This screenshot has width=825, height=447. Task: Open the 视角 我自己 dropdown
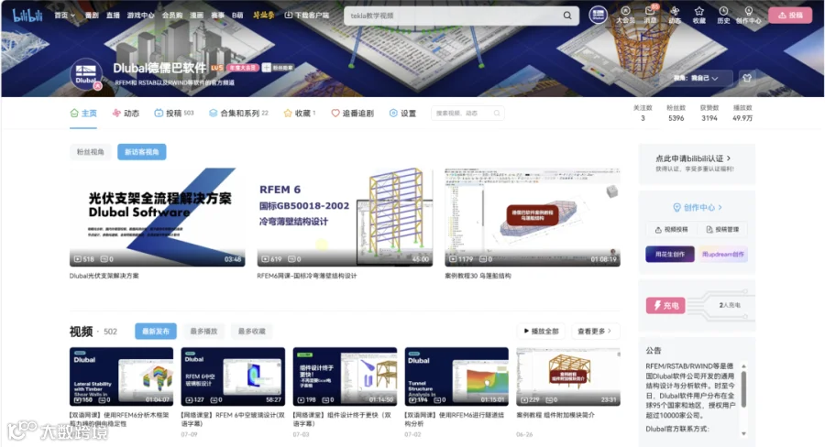click(699, 78)
